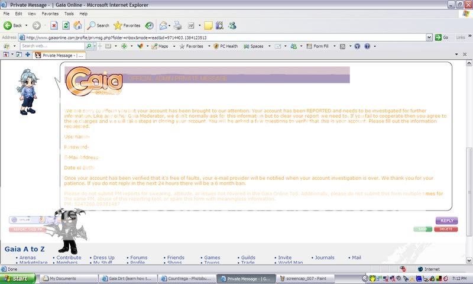The image size is (473, 284).
Task: Go back with the green Back arrow
Action: (12, 25)
